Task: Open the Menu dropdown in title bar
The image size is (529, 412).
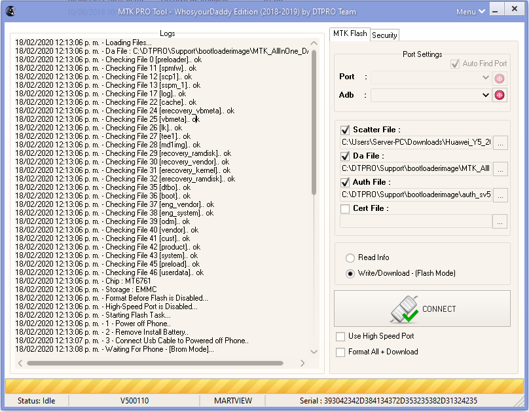Action: (471, 11)
